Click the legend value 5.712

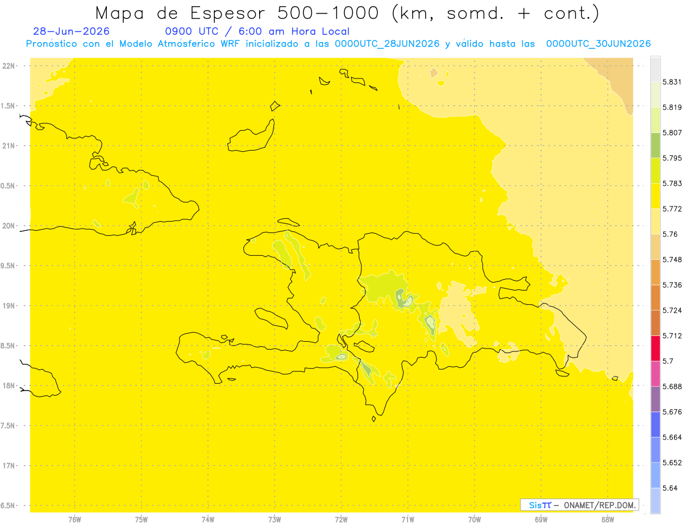tap(672, 335)
